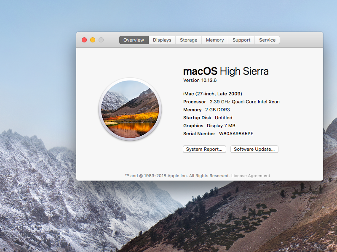Viewport: 337px width, 252px height.
Task: Open the Service tab
Action: coord(267,40)
